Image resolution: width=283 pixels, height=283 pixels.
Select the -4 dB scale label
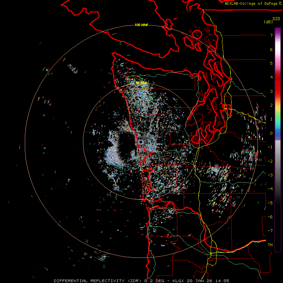point(270,189)
